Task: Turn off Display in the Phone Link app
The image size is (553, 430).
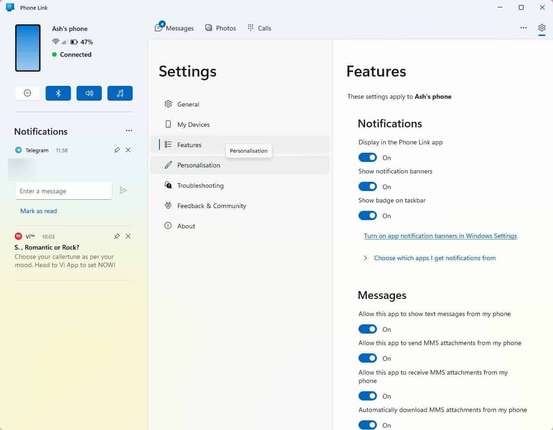Action: (x=368, y=157)
